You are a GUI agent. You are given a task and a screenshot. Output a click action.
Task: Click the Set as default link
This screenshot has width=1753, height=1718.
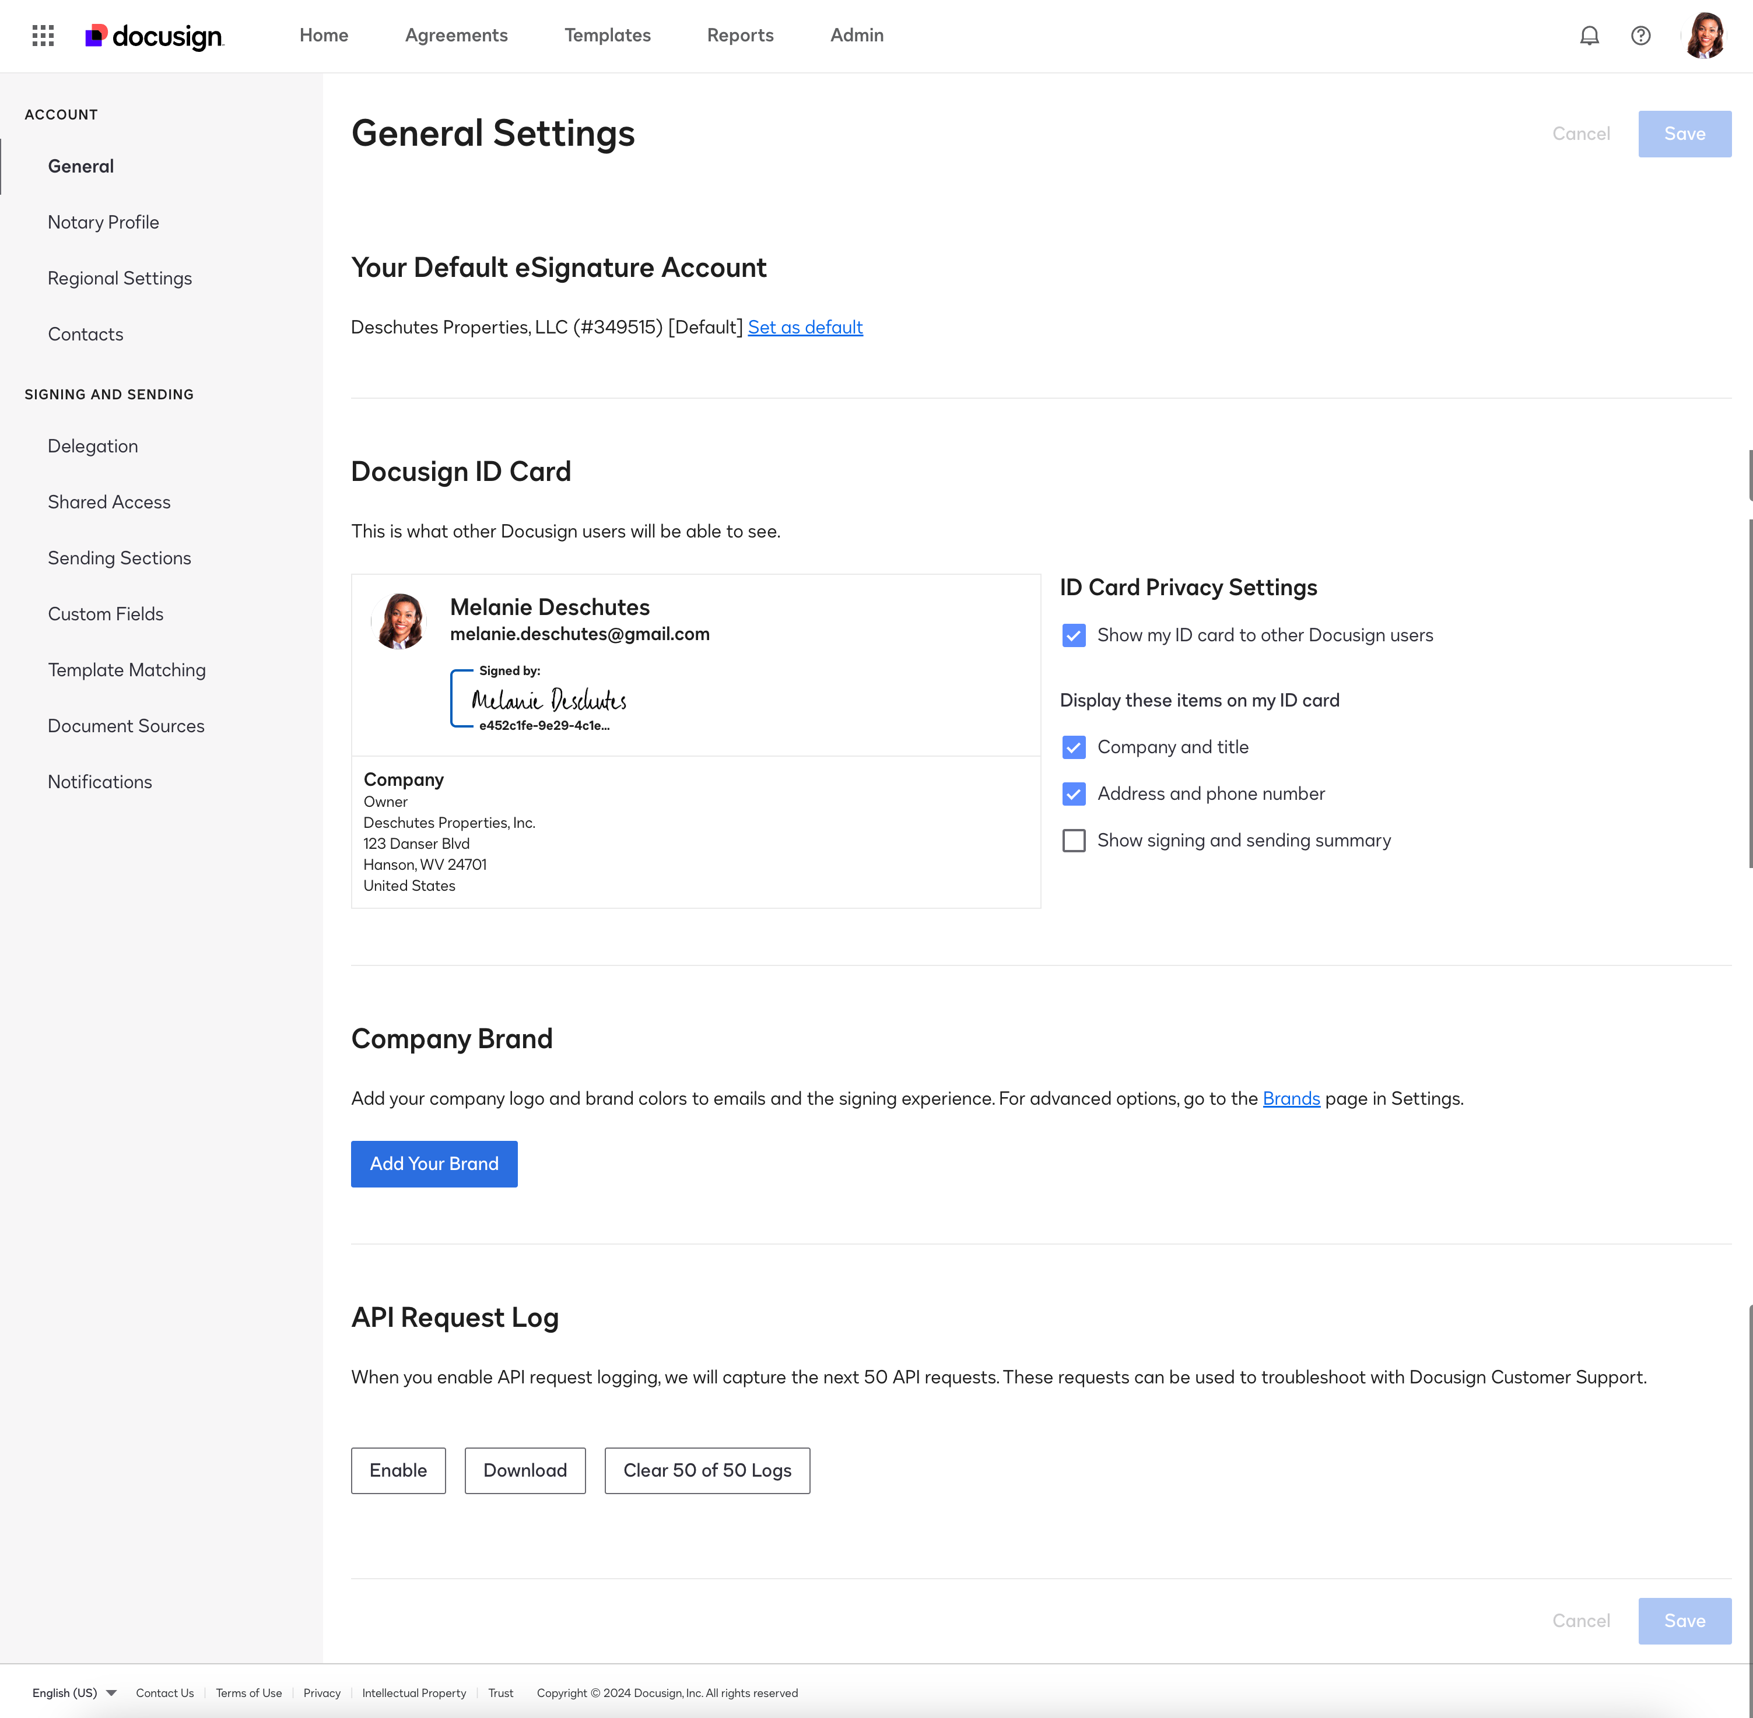point(804,326)
